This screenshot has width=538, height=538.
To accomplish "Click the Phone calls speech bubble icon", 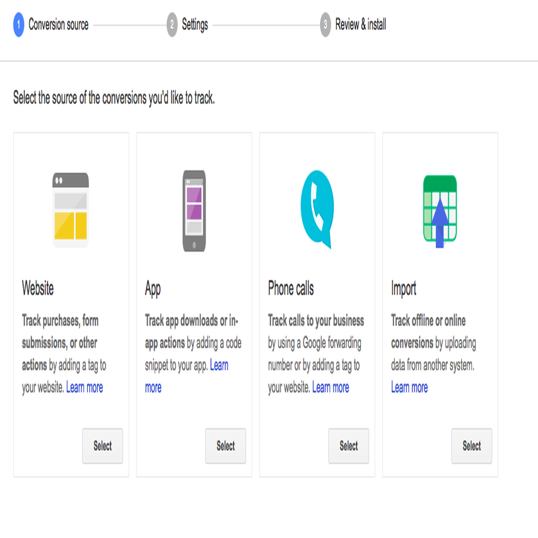I will pyautogui.click(x=317, y=209).
